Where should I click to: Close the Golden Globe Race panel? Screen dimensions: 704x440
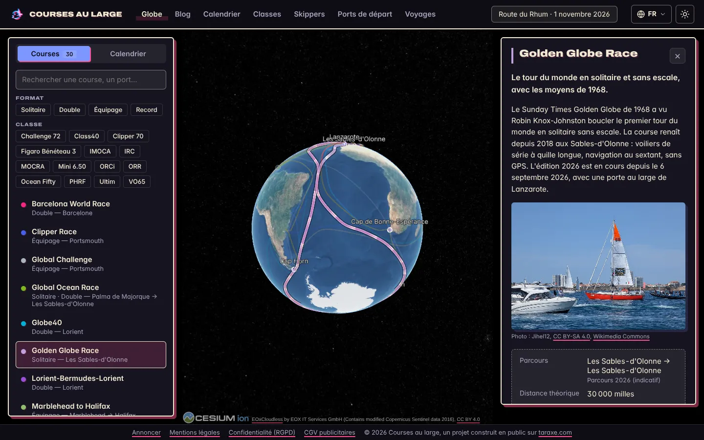pos(678,56)
